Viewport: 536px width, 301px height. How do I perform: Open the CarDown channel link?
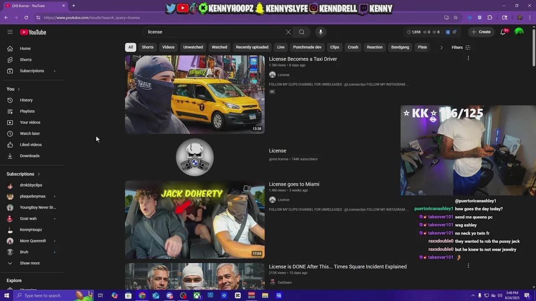tap(284, 283)
